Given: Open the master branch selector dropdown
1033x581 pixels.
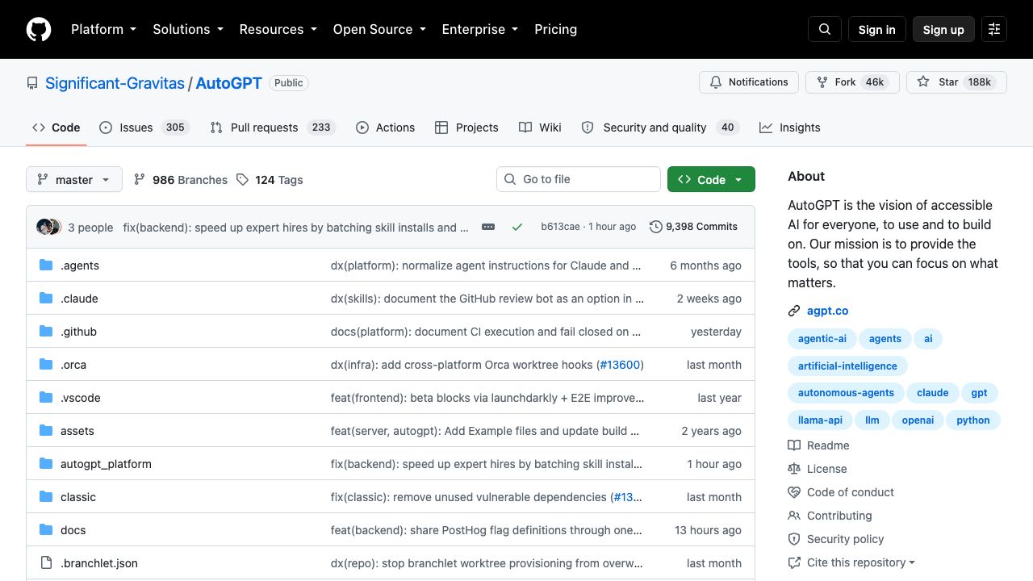Looking at the screenshot, I should (74, 179).
